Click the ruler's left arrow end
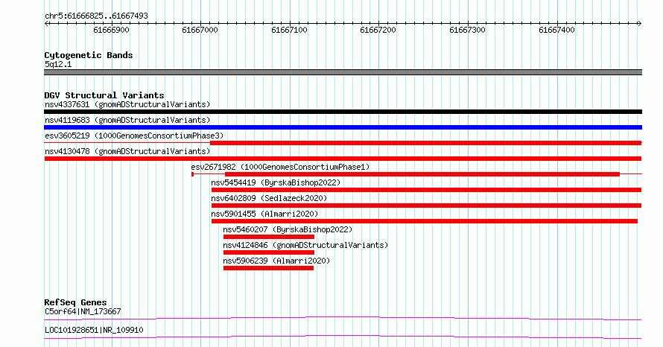Image resolution: width=663 pixels, height=347 pixels. click(46, 24)
